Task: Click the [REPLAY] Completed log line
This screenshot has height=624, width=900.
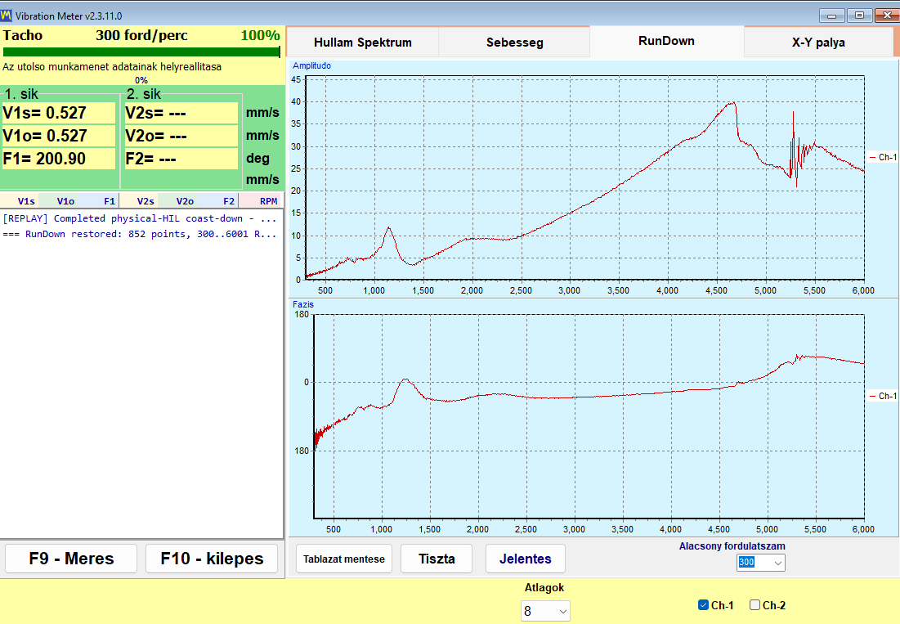Action: click(x=140, y=218)
